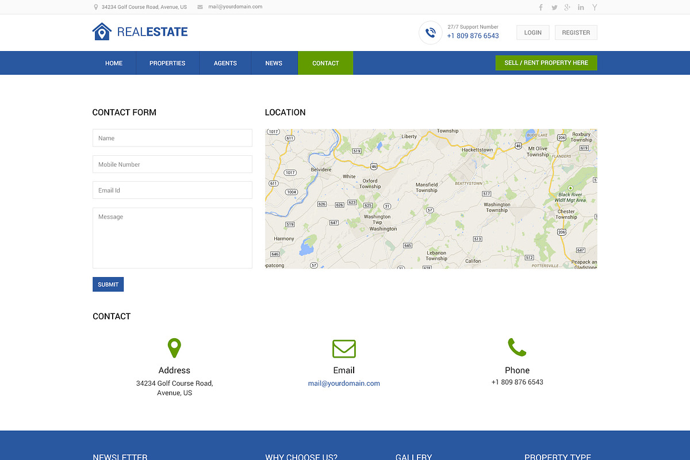Click Sell / Rent Property Here button
Viewport: 690px width, 460px height.
[x=546, y=63]
